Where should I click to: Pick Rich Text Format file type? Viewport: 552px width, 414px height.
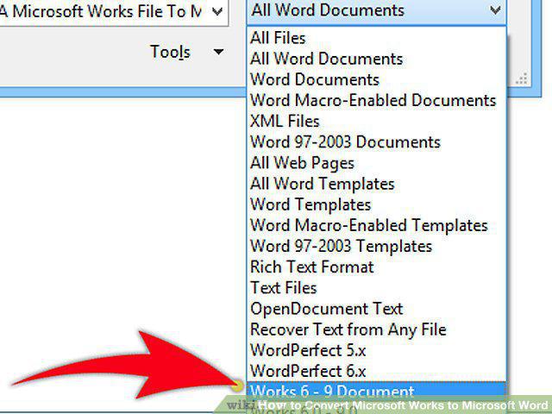(376, 267)
